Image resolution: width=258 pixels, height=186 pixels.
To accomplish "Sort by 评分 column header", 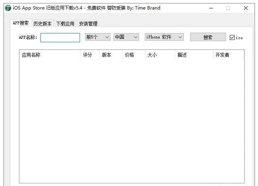I will tap(90, 55).
